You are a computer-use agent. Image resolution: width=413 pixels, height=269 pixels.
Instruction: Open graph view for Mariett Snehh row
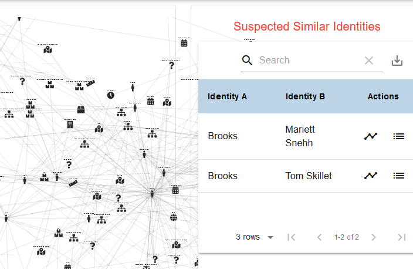pos(371,136)
